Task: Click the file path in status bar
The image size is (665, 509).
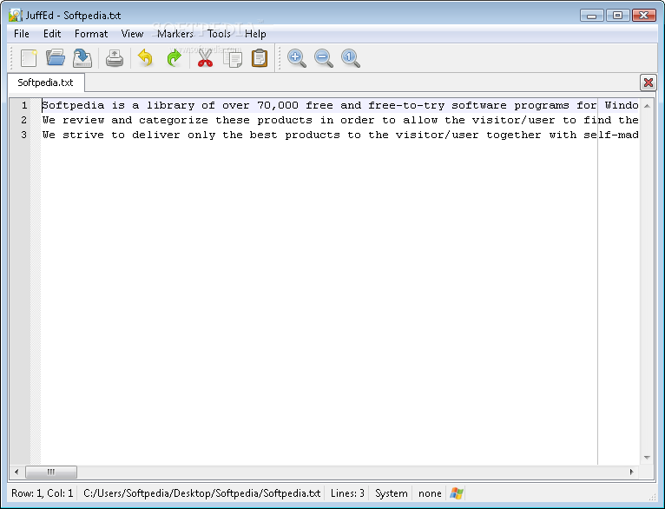Action: pyautogui.click(x=202, y=493)
